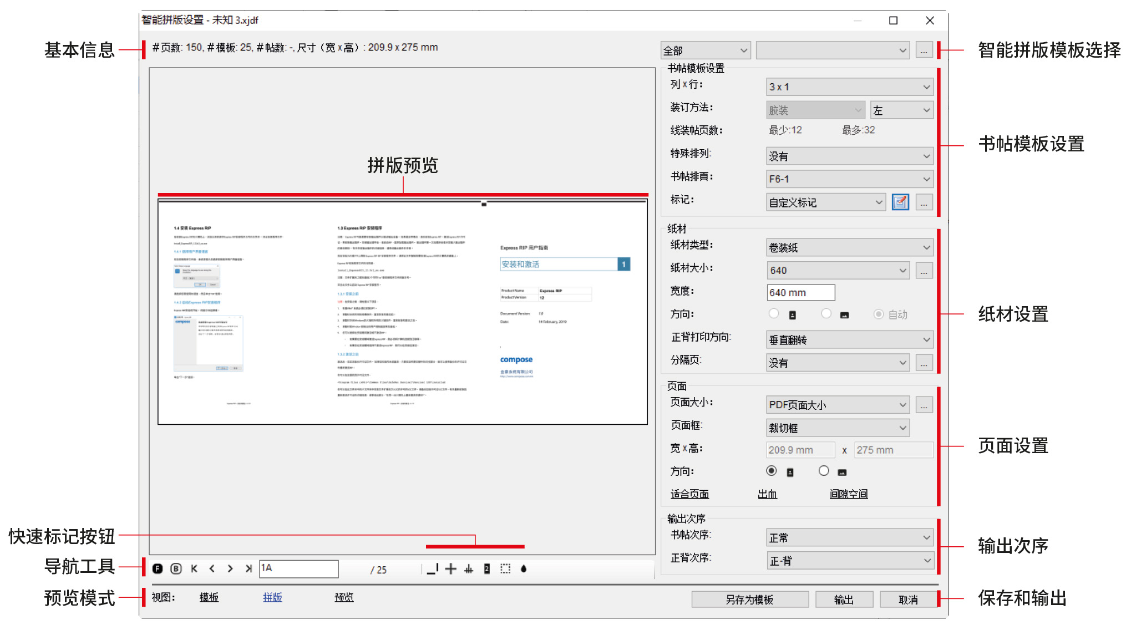Click the 另存为模板 button
Screen dimensions: 1126x630
[x=749, y=599]
